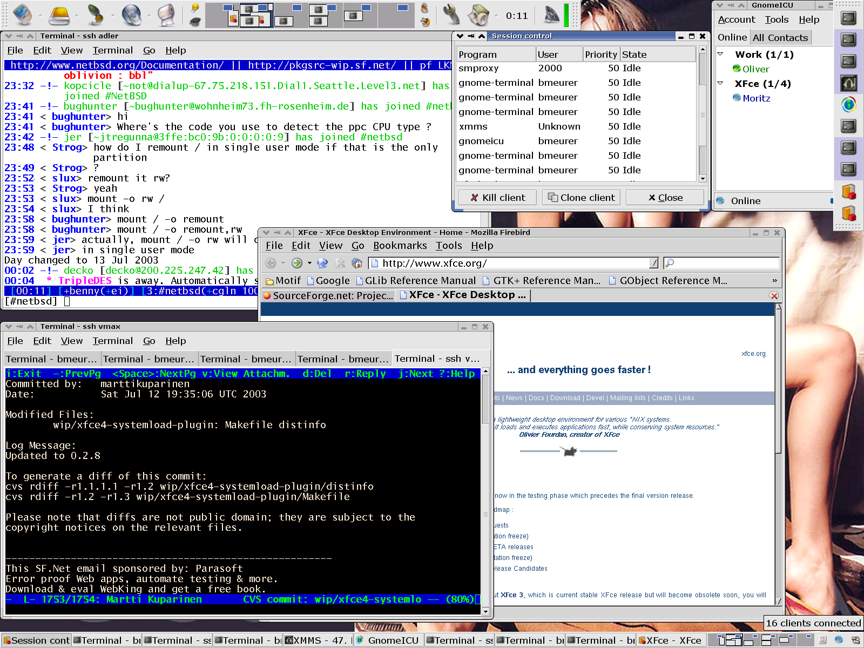Click the lightbulb icon in top panel
864x648 pixels.
tap(195, 8)
